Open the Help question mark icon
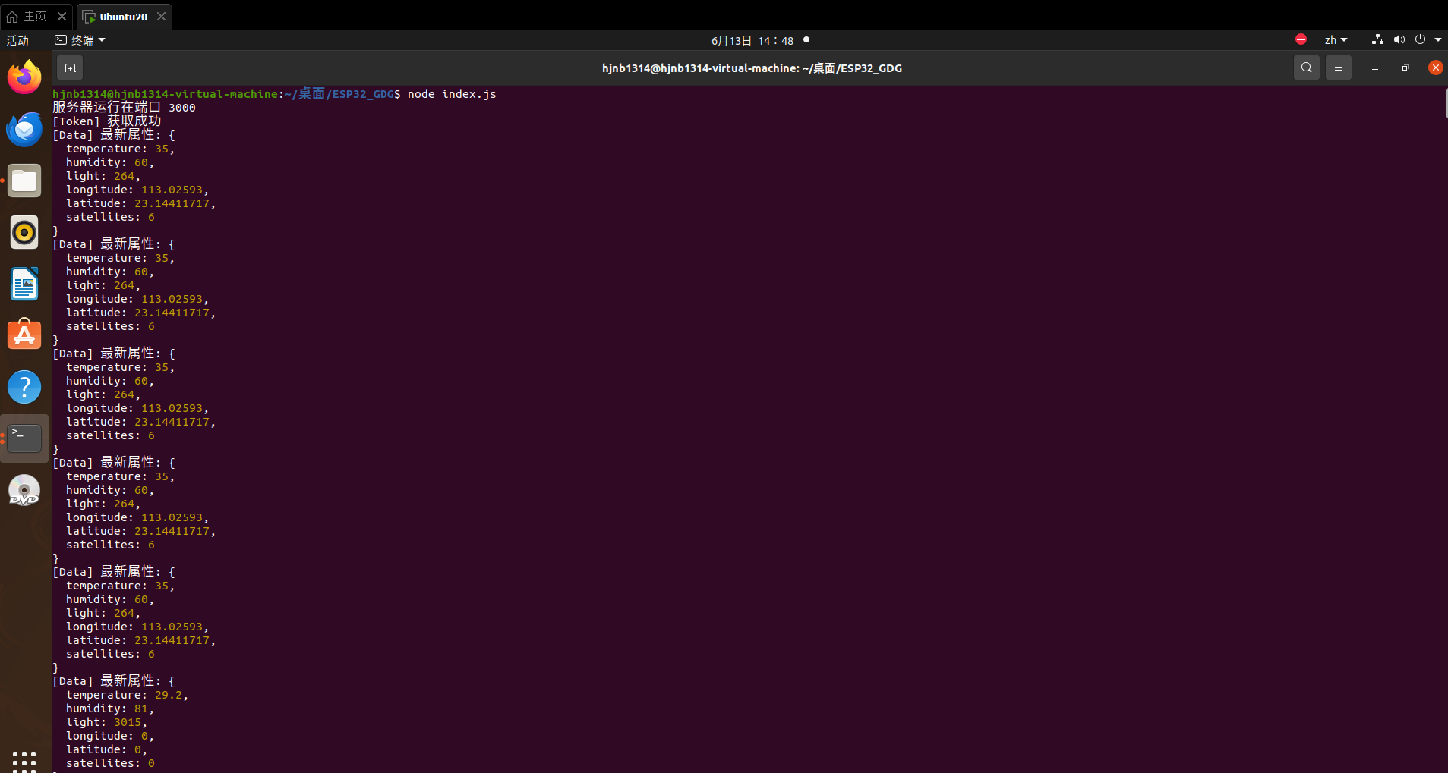The height and width of the screenshot is (773, 1448). [24, 387]
